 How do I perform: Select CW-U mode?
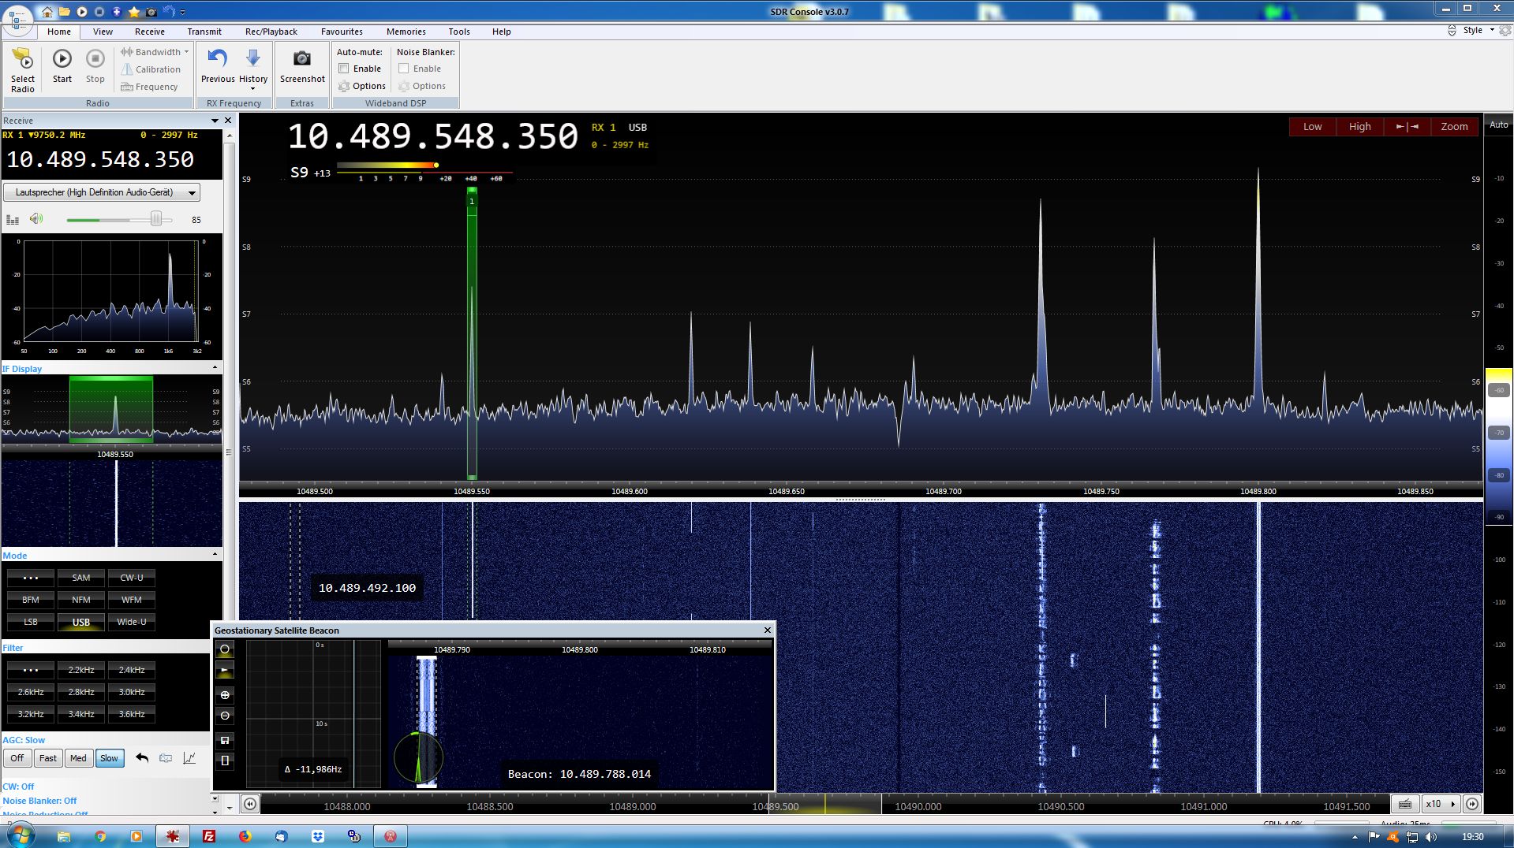tap(132, 578)
